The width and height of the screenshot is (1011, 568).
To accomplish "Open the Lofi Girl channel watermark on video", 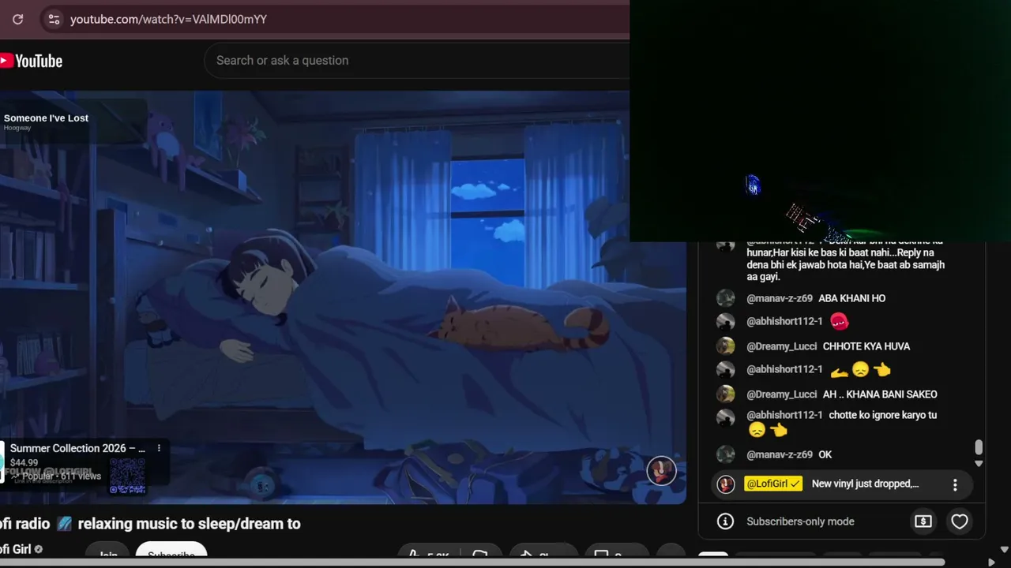I will point(661,471).
